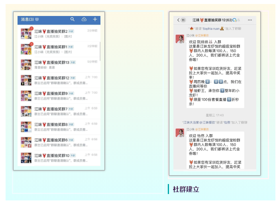279x204 pixels.
Task: Open the 江味直播抽奖群2 conversation
Action: coord(59,34)
